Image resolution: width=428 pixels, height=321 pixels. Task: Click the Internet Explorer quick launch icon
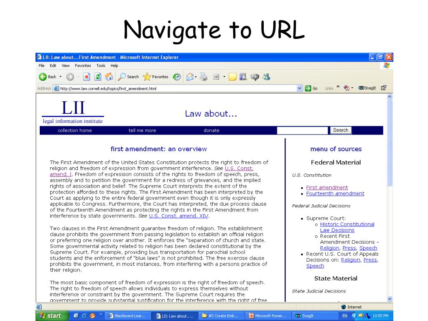(x=84, y=316)
